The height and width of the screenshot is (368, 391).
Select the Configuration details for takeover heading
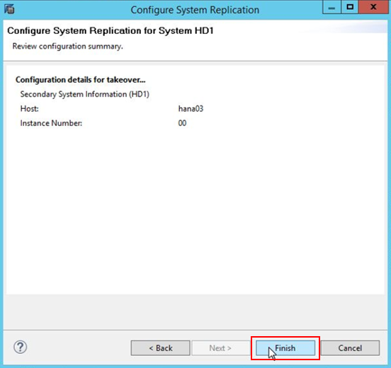coord(80,80)
